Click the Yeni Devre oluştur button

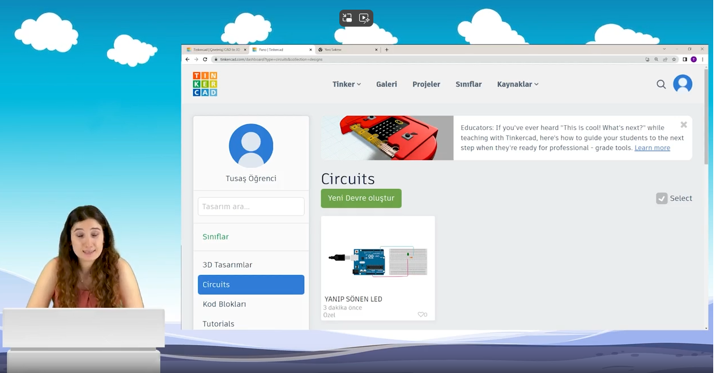pos(361,198)
